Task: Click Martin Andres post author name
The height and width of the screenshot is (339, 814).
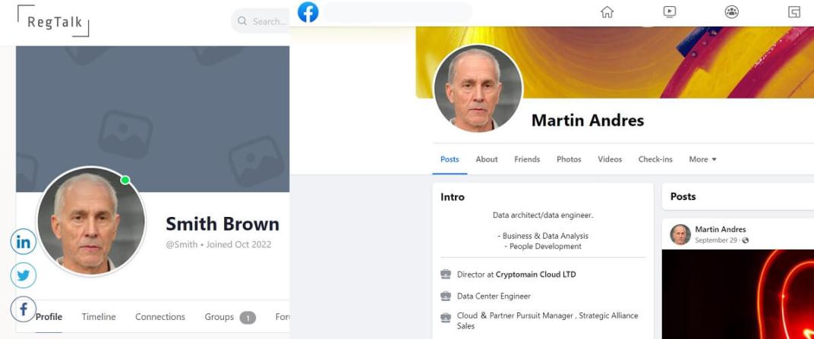Action: click(x=721, y=229)
